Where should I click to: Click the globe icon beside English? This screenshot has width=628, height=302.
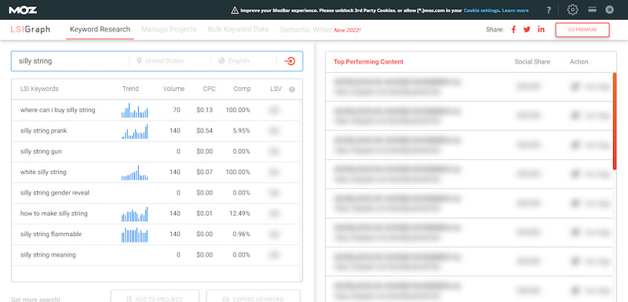[221, 61]
